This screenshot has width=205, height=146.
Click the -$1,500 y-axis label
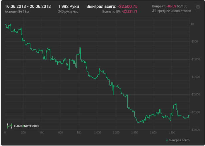click(195, 77)
